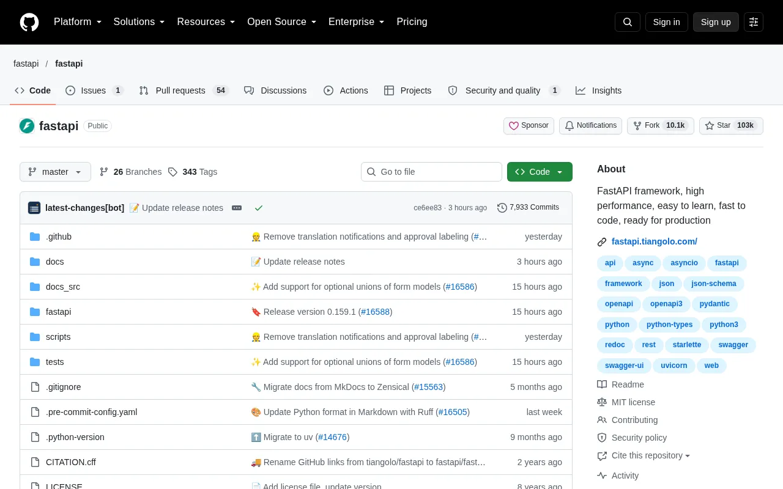This screenshot has height=489, width=783.
Task: Star the fastapi repository
Action: pos(731,125)
